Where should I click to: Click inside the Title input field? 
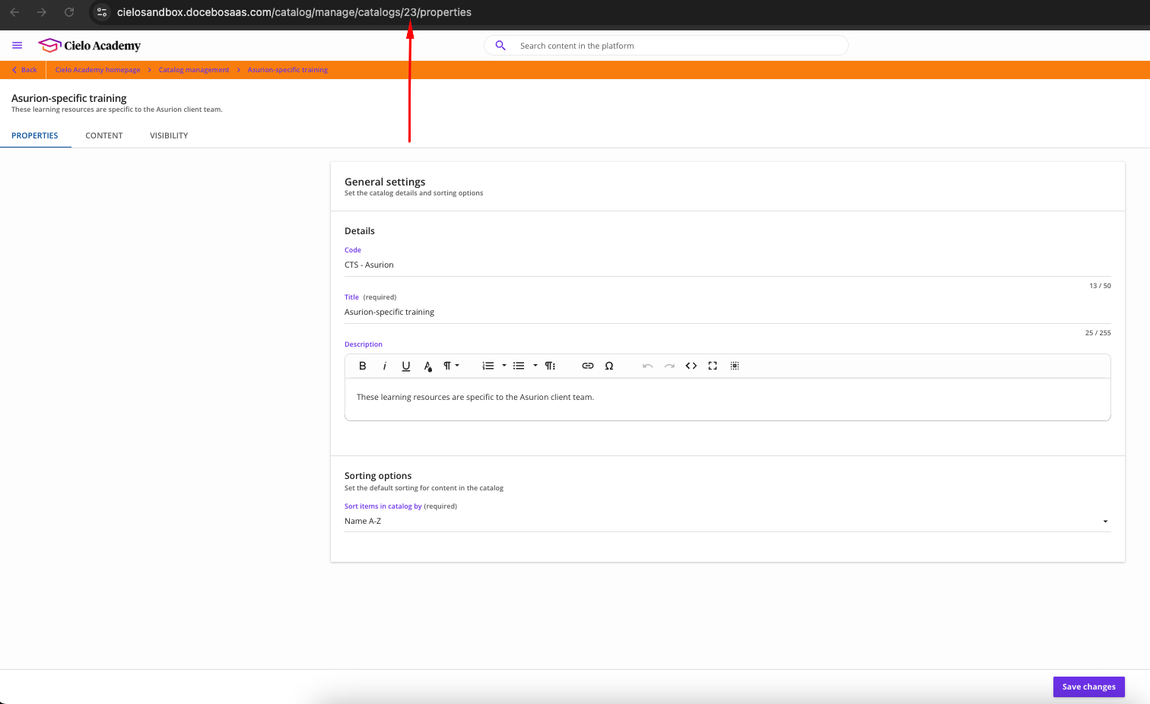point(532,312)
